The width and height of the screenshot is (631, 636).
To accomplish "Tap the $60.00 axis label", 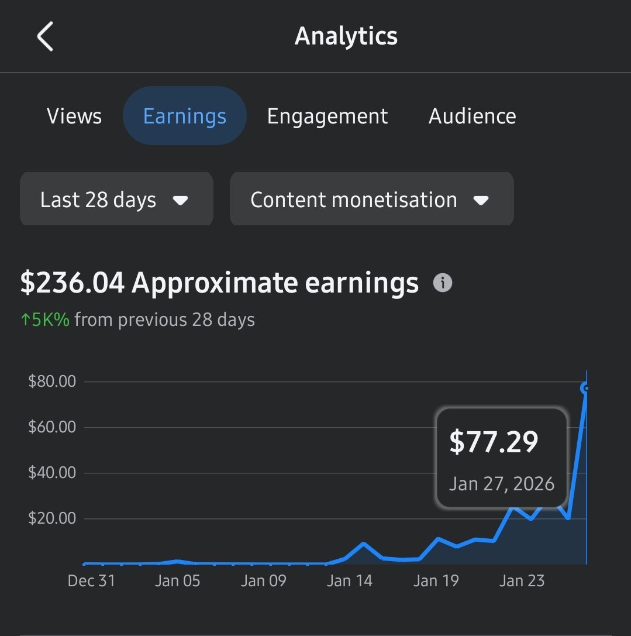I will point(52,427).
